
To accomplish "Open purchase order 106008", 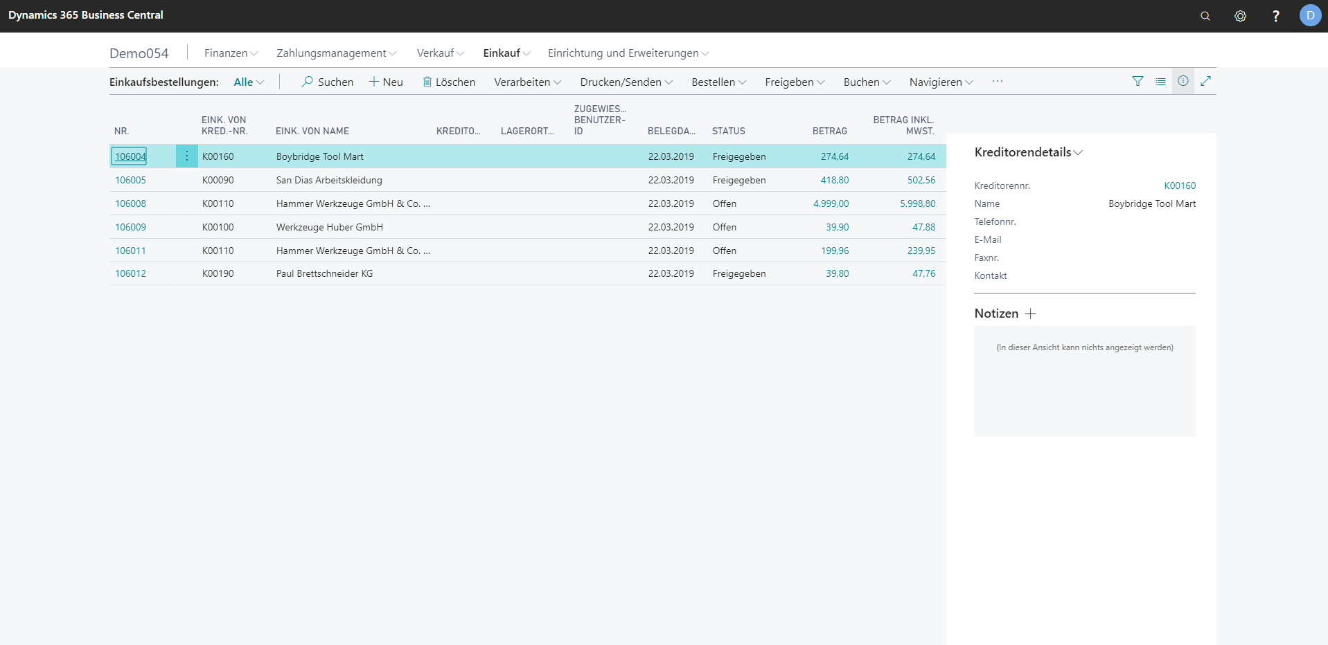I will (x=130, y=203).
